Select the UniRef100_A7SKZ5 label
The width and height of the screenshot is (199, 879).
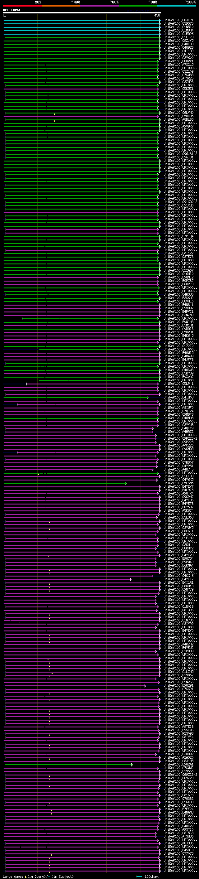click(178, 78)
